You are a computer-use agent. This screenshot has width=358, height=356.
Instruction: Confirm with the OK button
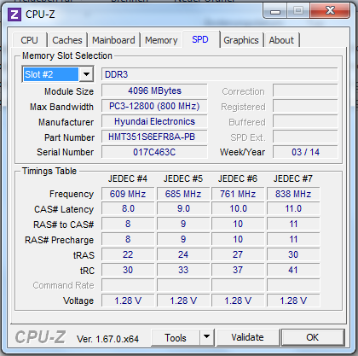312,337
